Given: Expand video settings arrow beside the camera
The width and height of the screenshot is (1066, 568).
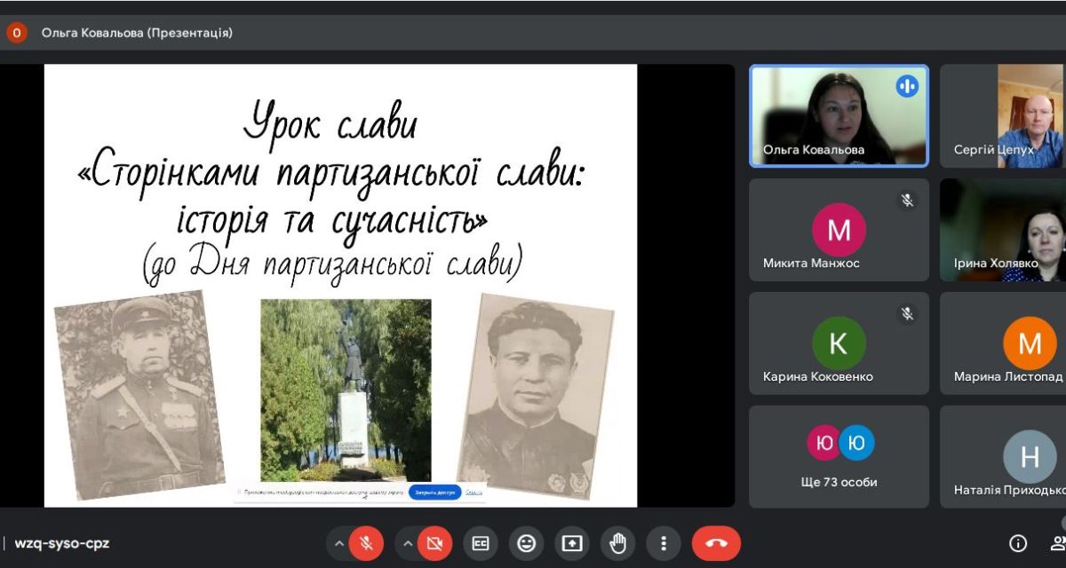Looking at the screenshot, I should tap(408, 544).
